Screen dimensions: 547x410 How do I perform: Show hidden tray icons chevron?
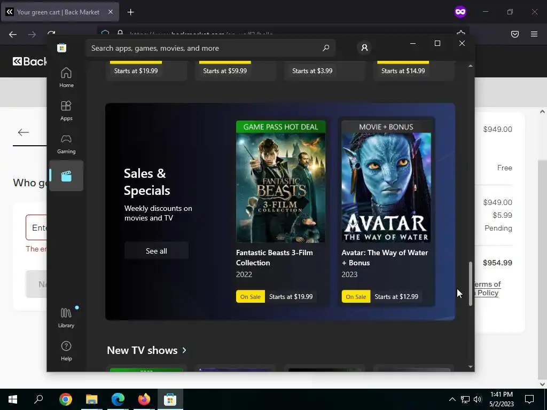point(452,399)
